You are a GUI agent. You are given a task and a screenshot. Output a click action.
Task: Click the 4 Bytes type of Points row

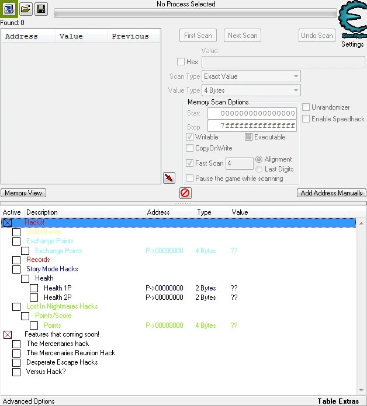click(206, 325)
